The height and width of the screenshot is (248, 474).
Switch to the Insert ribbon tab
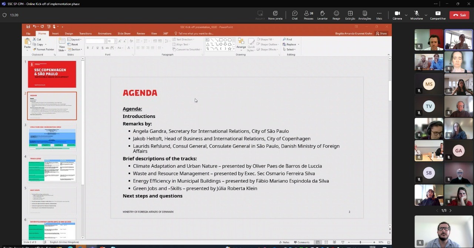[x=55, y=34]
